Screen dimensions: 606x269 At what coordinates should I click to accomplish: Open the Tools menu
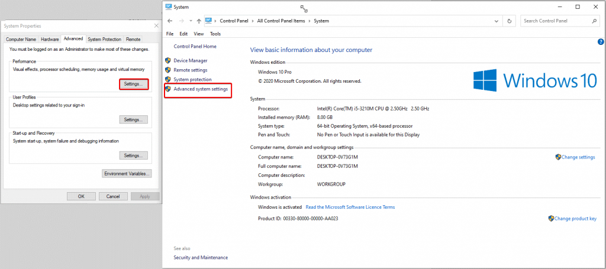click(215, 34)
